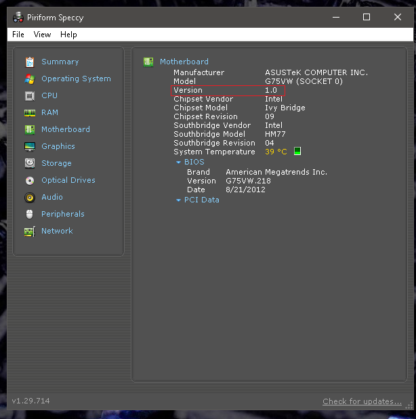Open the Summary section
The image size is (416, 419).
[60, 62]
